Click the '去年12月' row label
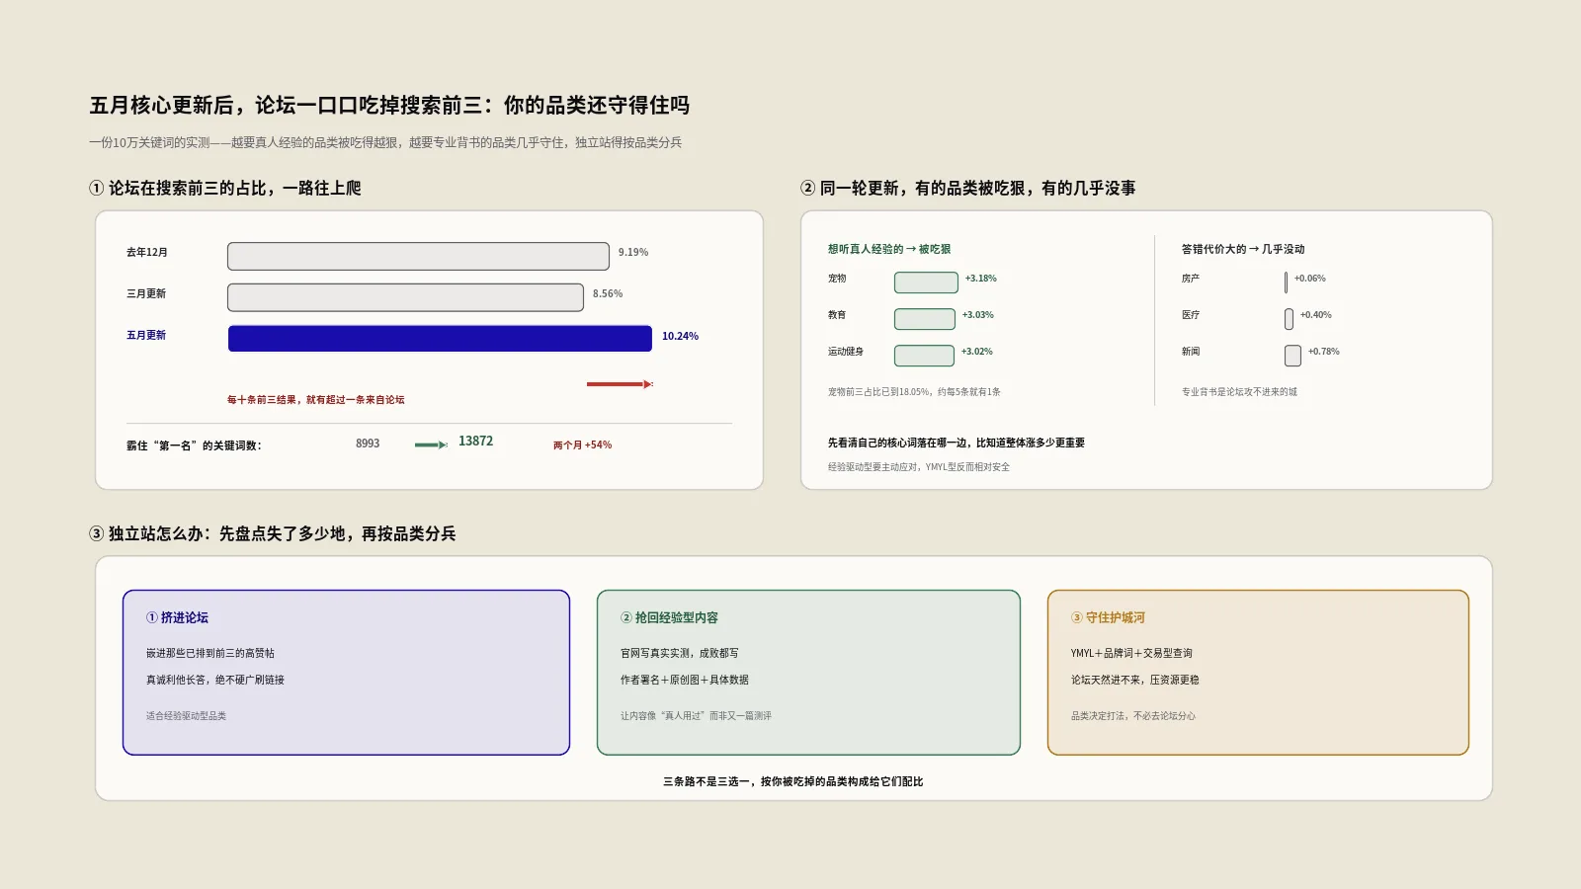This screenshot has height=889, width=1581. click(x=147, y=253)
